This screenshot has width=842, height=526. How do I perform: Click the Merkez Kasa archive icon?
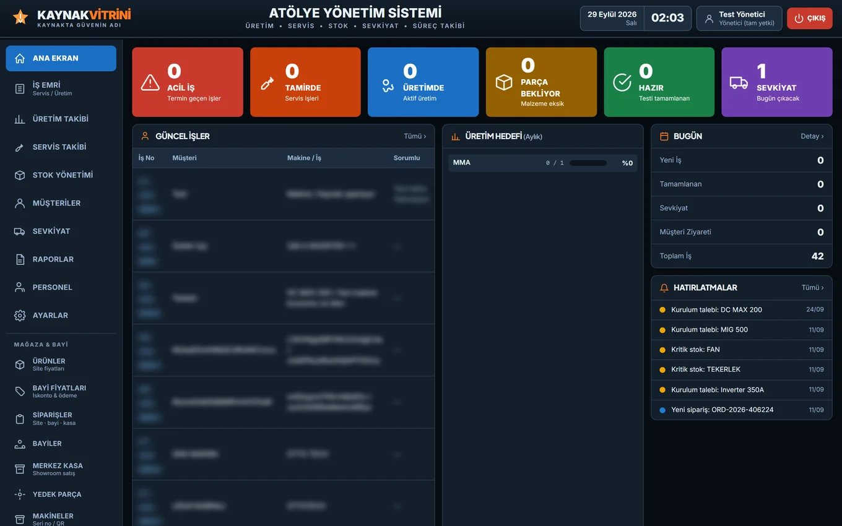pyautogui.click(x=20, y=469)
